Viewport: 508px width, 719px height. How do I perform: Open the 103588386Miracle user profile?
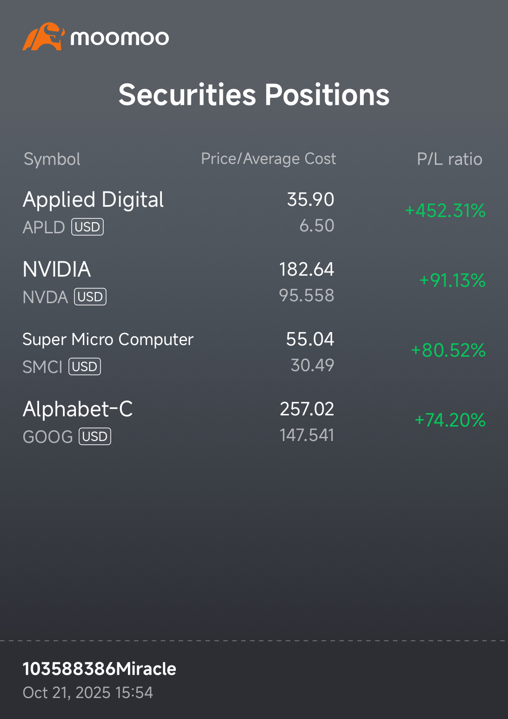click(x=100, y=669)
